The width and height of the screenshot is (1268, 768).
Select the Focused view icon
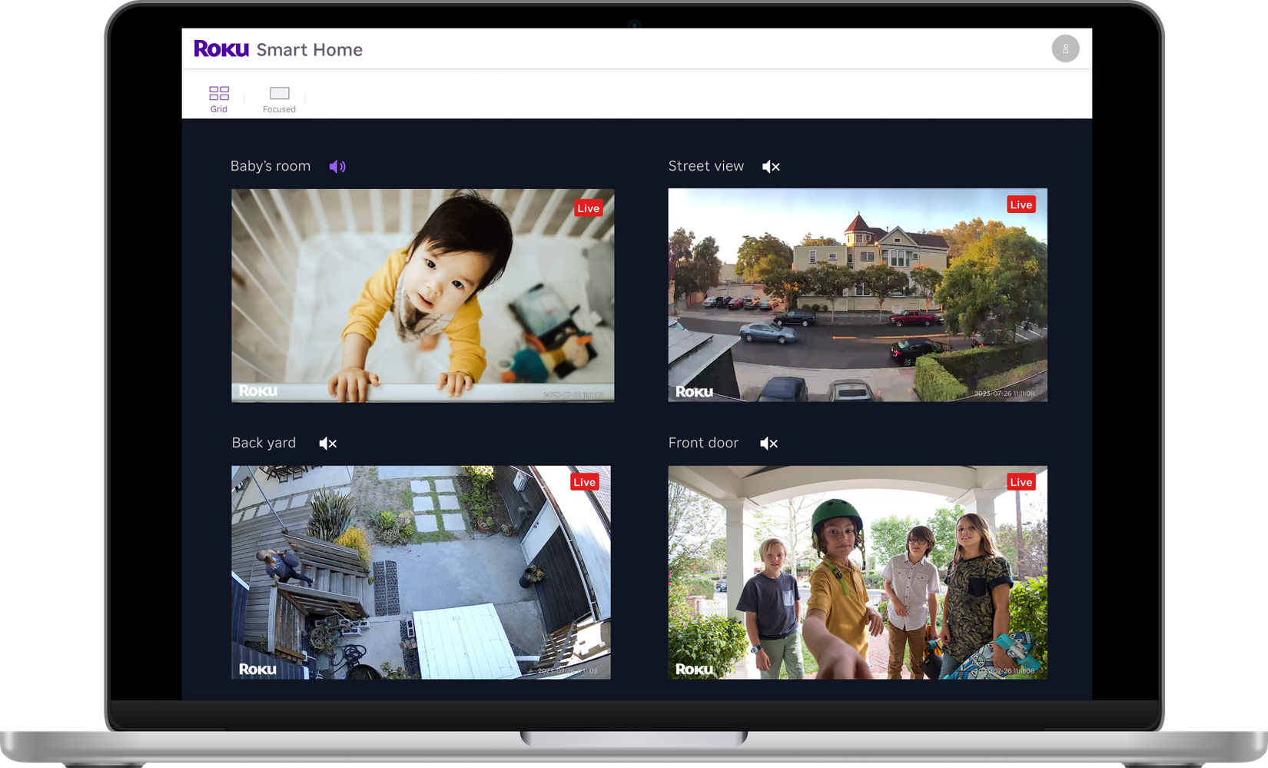click(278, 94)
